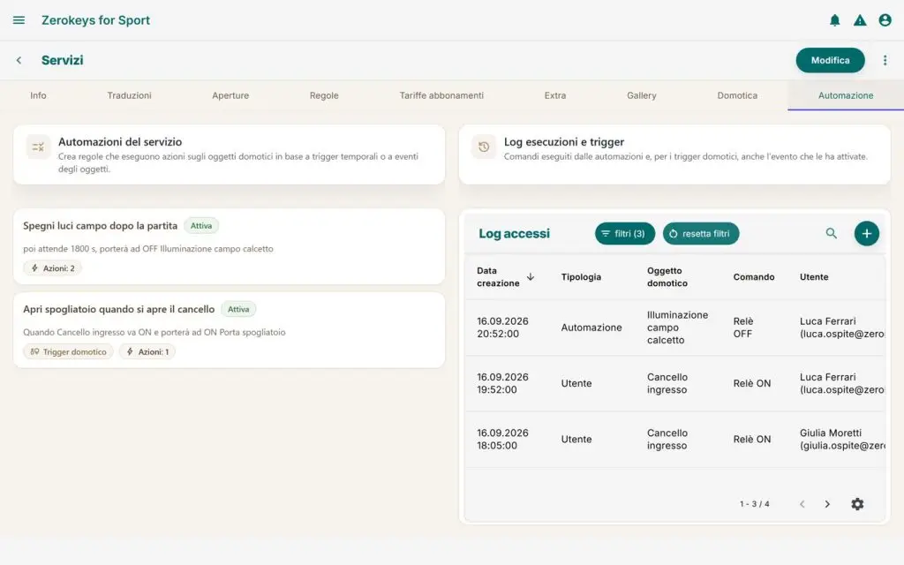904x565 pixels.
Task: Click resetta filtri button
Action: (700, 233)
